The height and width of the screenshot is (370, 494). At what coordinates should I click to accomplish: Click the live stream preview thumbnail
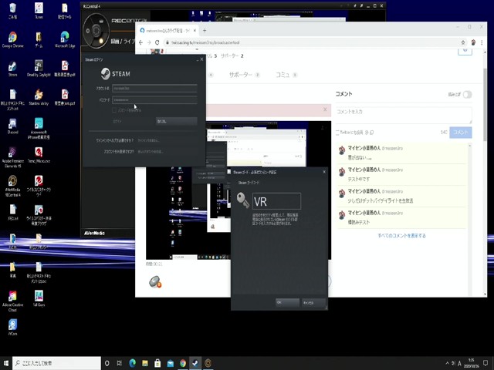[x=239, y=190]
